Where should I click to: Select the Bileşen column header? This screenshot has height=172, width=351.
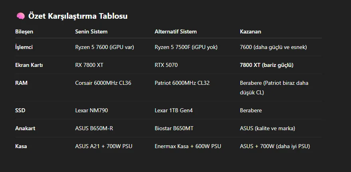click(24, 31)
